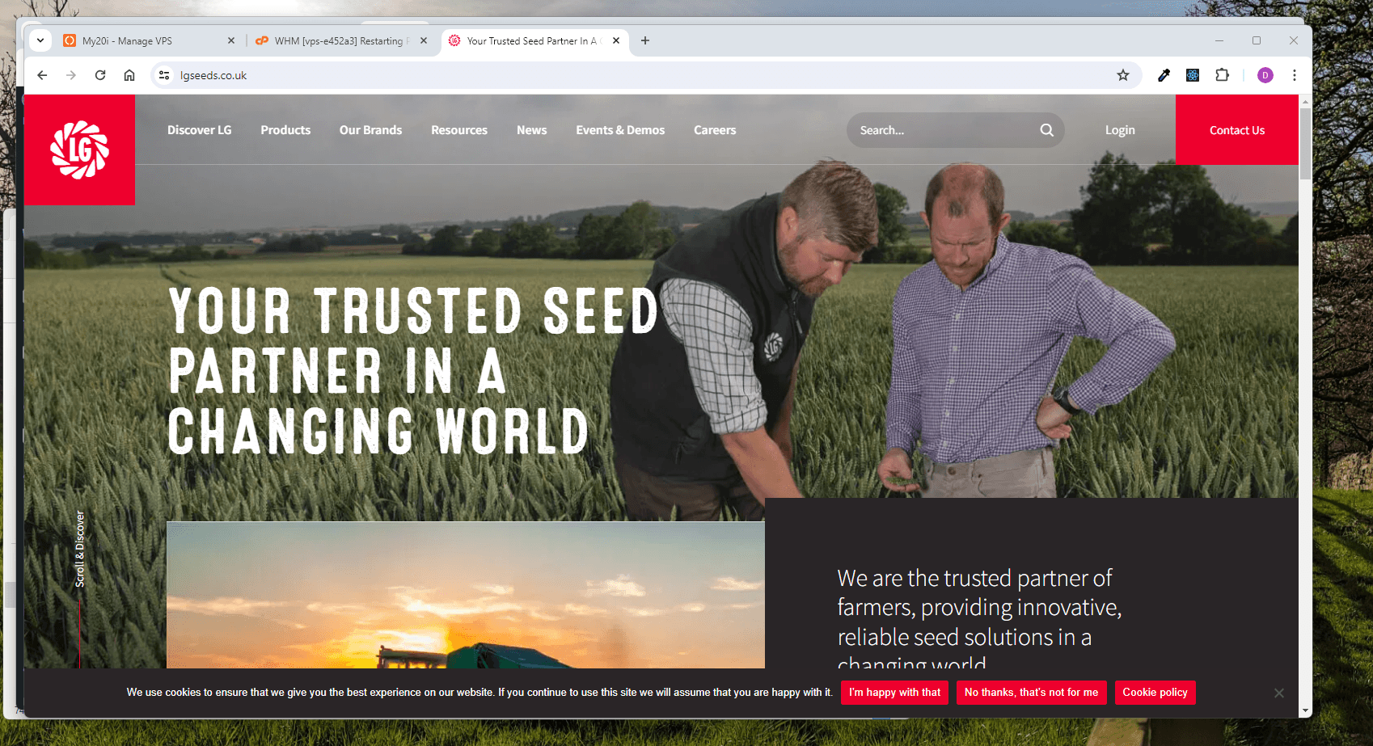This screenshot has width=1373, height=746.
Task: Open the Chrome extensions puzzle icon
Action: tap(1222, 74)
